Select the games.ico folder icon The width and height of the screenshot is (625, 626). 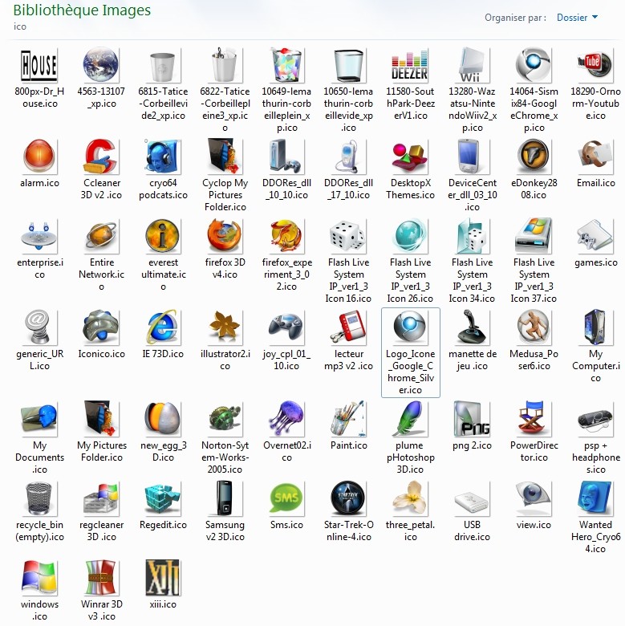(595, 236)
